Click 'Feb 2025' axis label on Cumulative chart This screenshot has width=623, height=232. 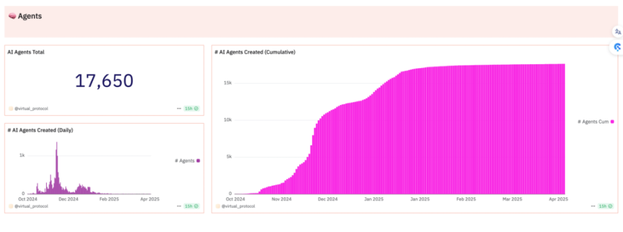pyautogui.click(x=466, y=199)
